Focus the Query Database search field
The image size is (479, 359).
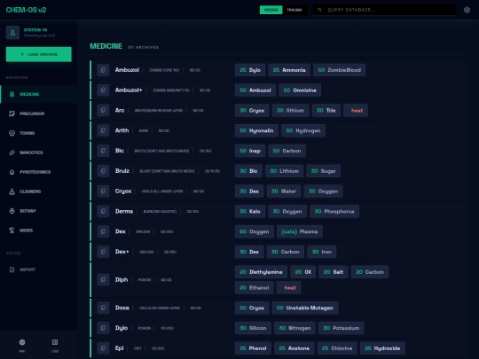(x=385, y=10)
